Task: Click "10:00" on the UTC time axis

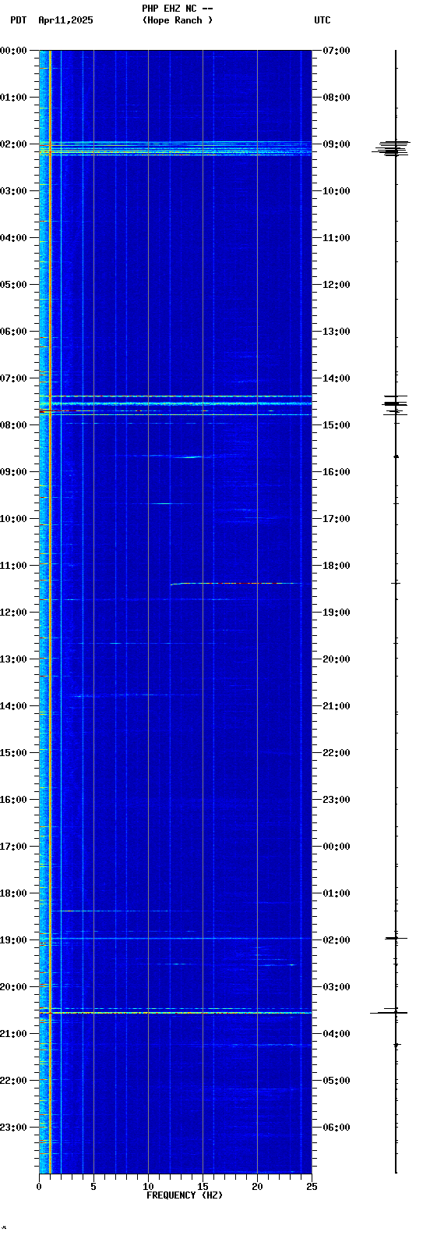Action: click(x=337, y=191)
